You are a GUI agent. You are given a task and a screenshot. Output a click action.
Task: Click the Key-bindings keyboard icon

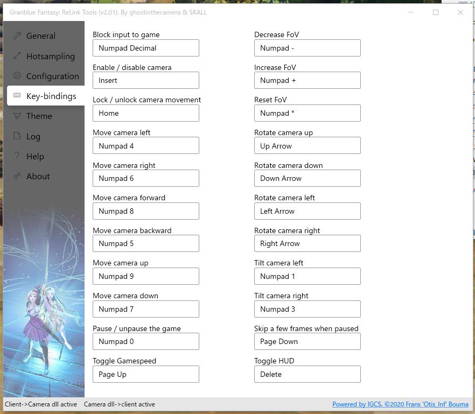pyautogui.click(x=17, y=96)
